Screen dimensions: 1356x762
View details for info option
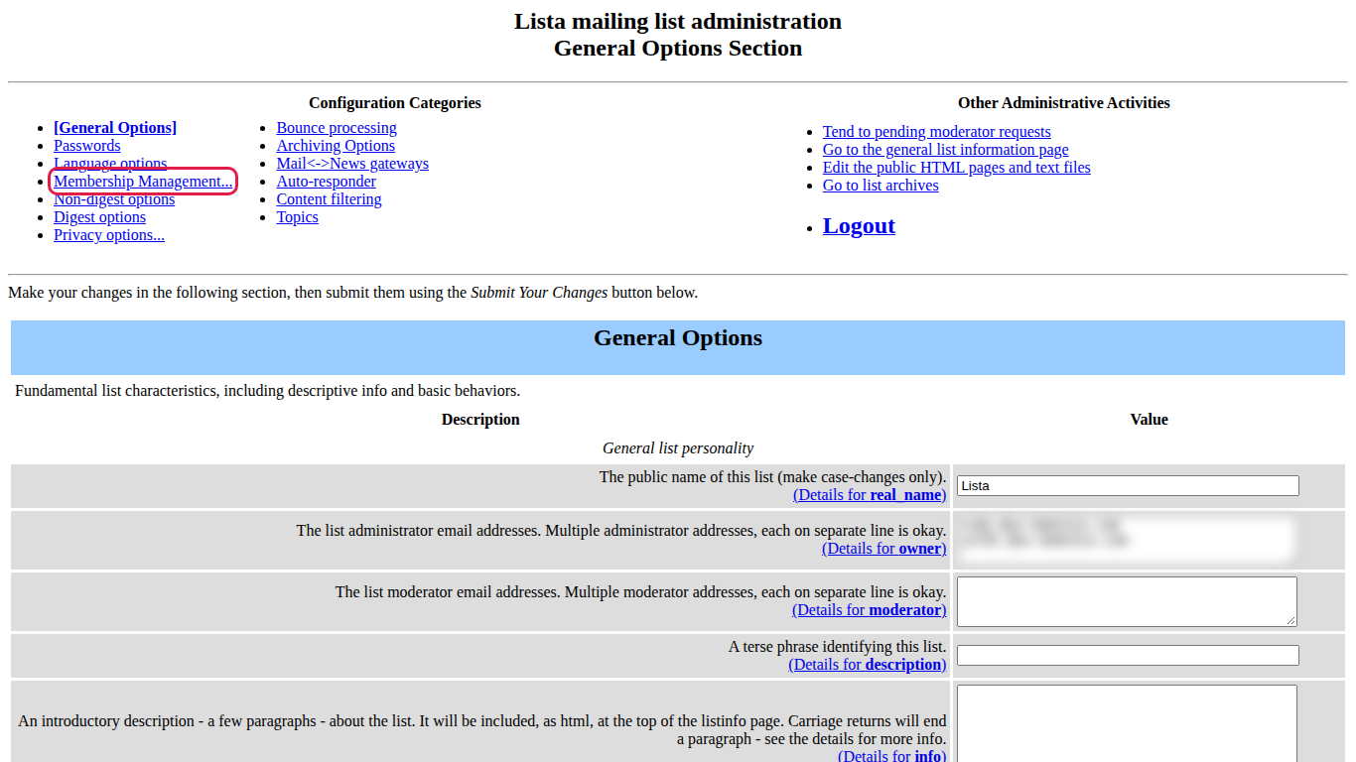(x=892, y=756)
